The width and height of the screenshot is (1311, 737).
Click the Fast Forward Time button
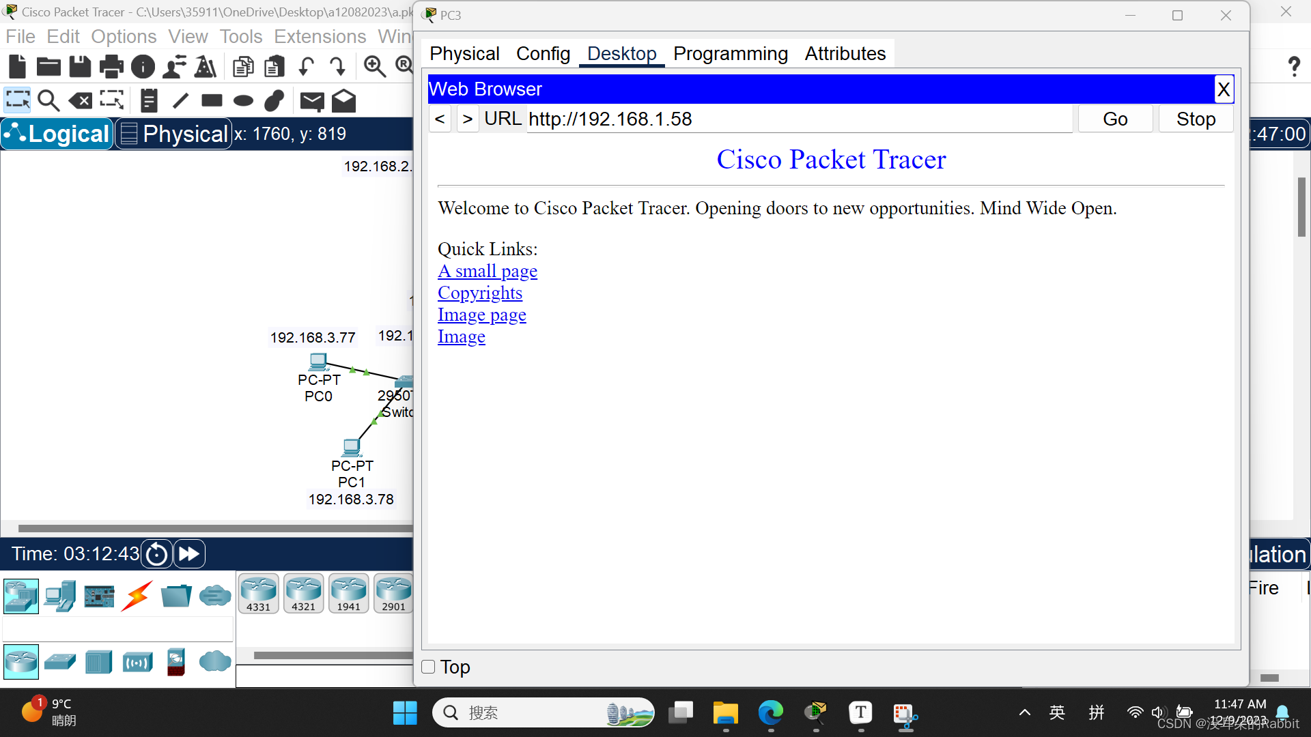[x=189, y=553]
